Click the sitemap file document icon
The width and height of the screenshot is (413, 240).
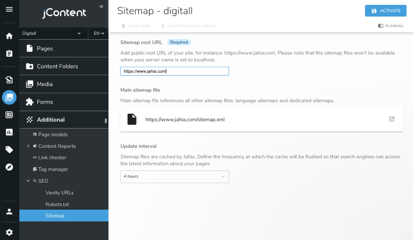coord(132,119)
